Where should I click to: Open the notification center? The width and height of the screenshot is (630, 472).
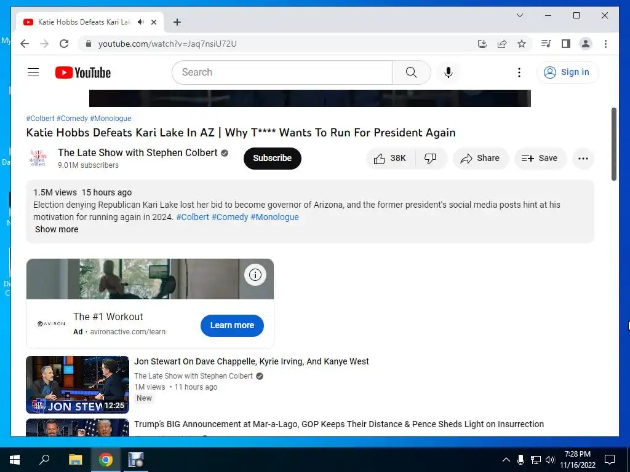tap(610, 460)
